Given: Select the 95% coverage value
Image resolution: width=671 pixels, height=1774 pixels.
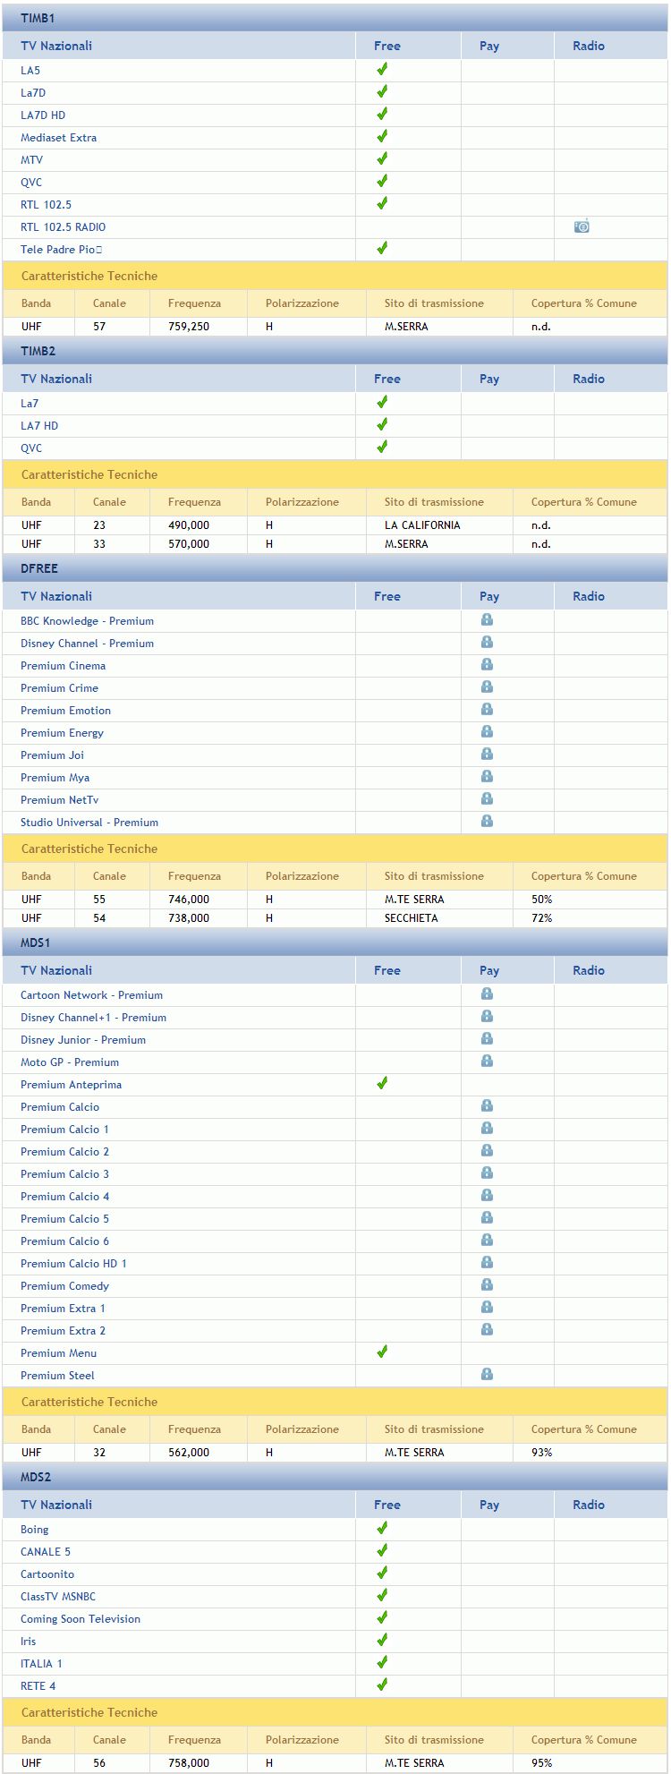Looking at the screenshot, I should 541,1763.
